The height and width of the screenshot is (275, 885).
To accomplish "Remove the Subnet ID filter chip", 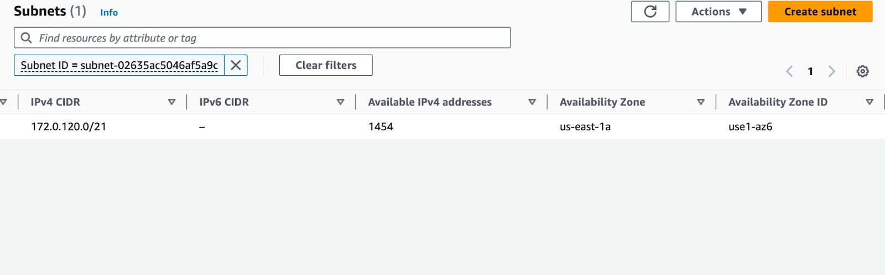I will (236, 65).
